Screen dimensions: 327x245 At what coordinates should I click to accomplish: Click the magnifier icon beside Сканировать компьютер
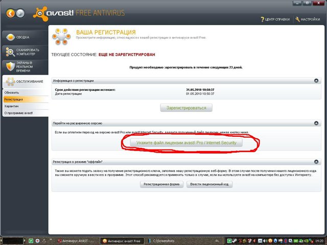click(10, 52)
